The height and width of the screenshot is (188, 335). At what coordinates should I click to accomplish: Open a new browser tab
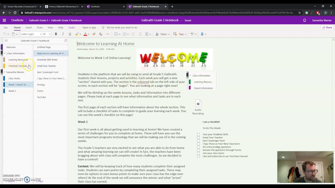172,7
